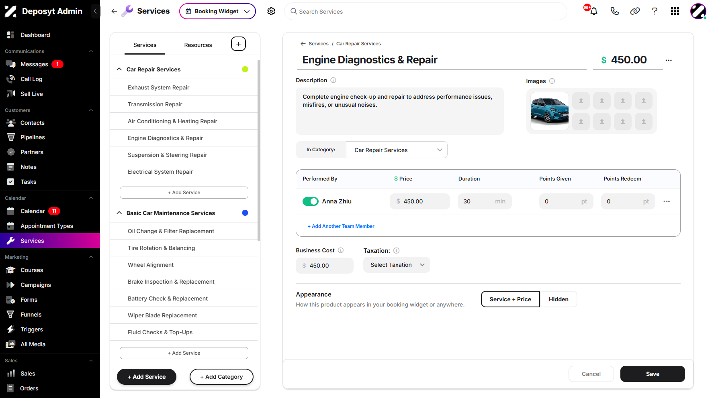
Task: Open settings gear next to Booking Widget
Action: 271,11
